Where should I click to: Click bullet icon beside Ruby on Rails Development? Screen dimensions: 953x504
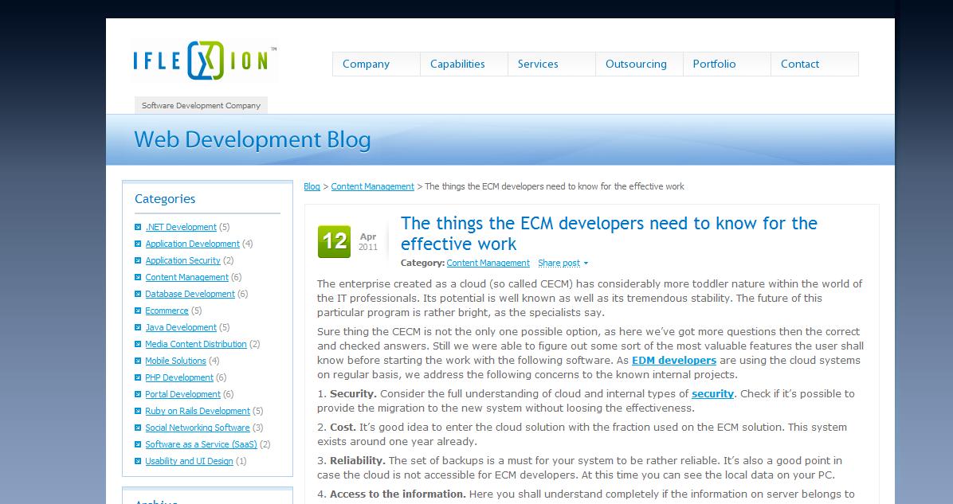(138, 411)
